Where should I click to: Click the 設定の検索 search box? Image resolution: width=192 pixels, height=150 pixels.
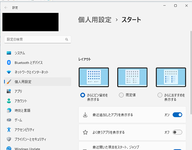pyautogui.click(x=34, y=39)
